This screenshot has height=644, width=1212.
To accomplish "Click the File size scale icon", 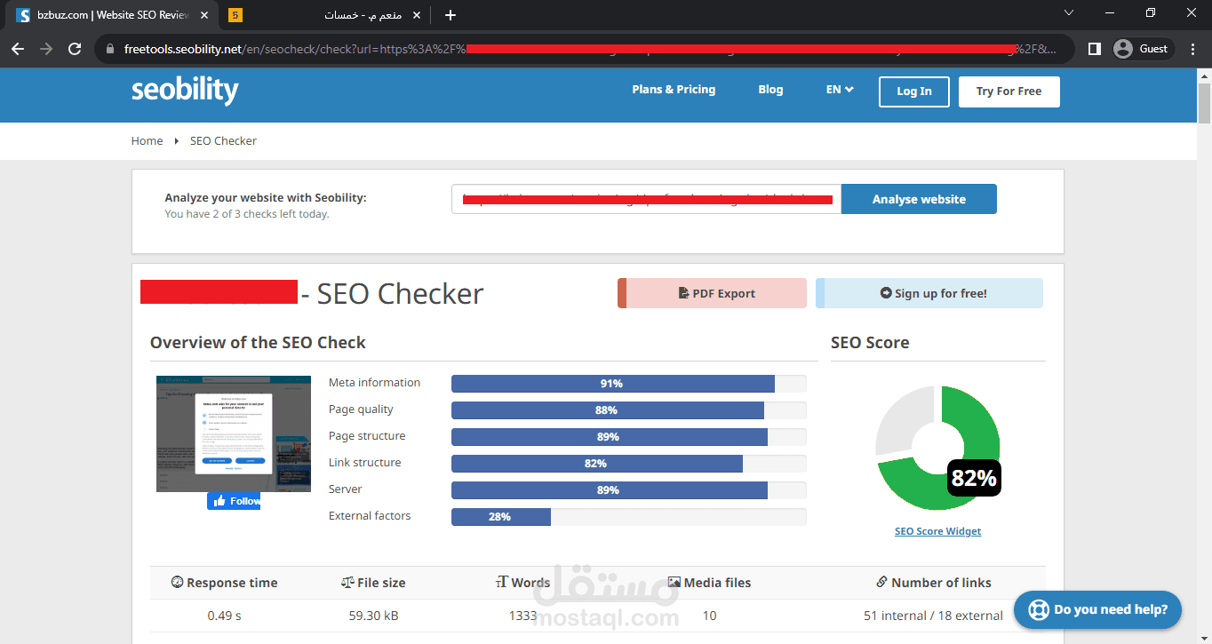I will coord(347,583).
